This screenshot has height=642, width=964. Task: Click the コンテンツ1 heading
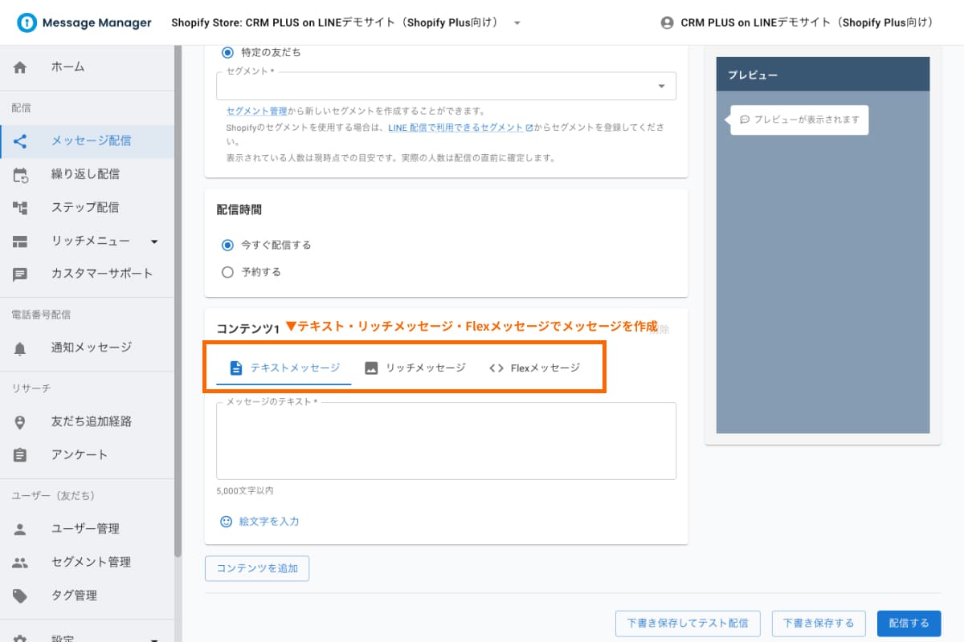[247, 329]
